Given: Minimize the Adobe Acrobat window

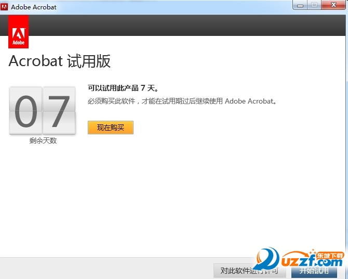Looking at the screenshot, I should click(300, 6).
